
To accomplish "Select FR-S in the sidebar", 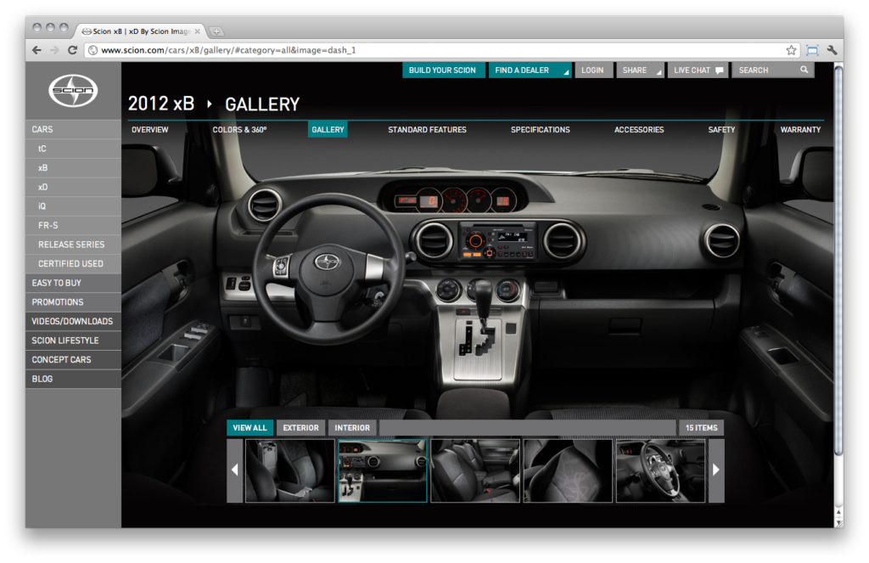I will 73,225.
